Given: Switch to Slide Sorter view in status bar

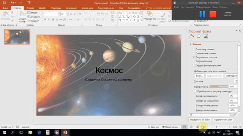Looking at the screenshot, I should click(x=191, y=127).
